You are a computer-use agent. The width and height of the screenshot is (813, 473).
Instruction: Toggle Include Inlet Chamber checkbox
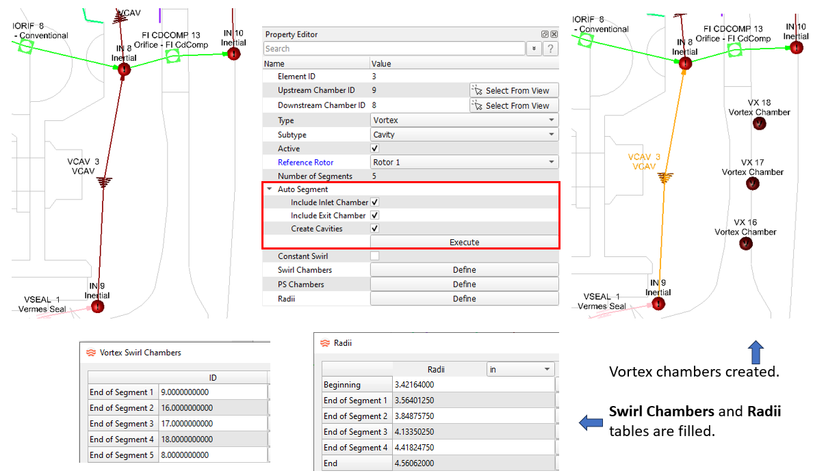tap(374, 203)
